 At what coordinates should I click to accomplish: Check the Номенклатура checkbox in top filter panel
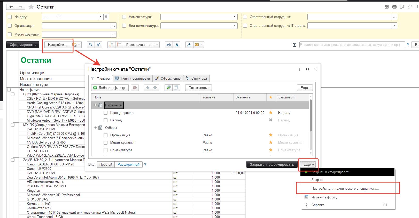tap(124, 17)
